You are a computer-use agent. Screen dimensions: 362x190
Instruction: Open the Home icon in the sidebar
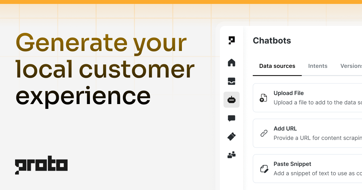coord(231,62)
